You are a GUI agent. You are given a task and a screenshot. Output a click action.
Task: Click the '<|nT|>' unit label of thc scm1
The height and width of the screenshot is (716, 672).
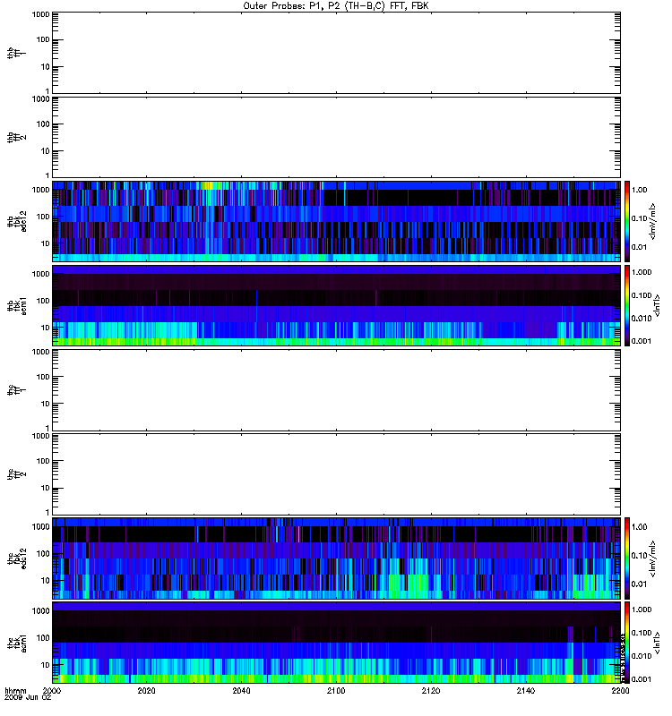tap(657, 643)
